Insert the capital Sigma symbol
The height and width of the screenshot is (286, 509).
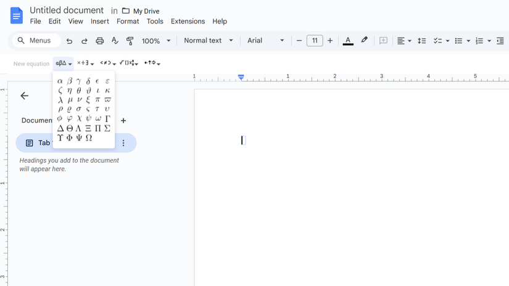point(107,128)
